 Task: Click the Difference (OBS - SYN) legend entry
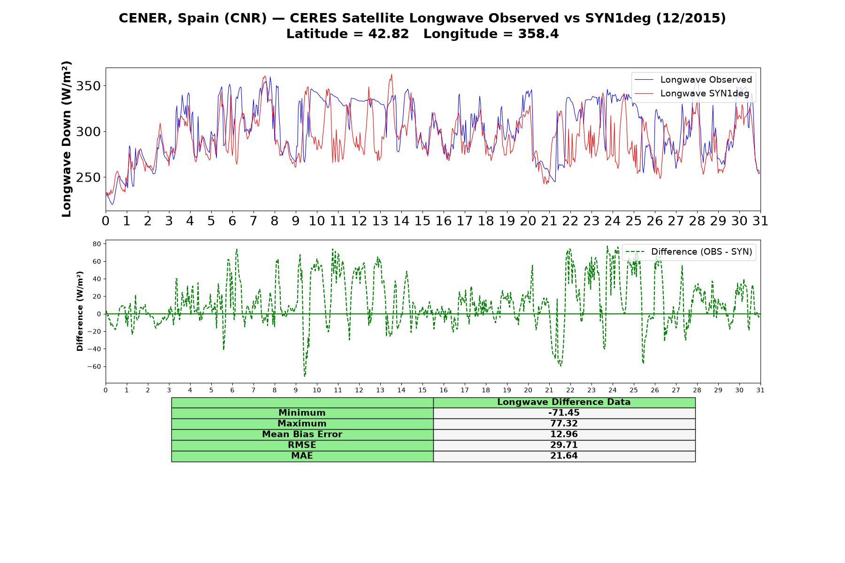click(x=689, y=252)
